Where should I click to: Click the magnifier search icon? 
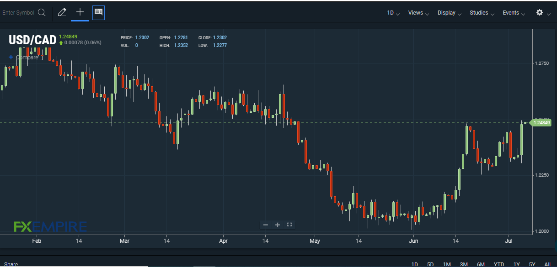point(42,13)
